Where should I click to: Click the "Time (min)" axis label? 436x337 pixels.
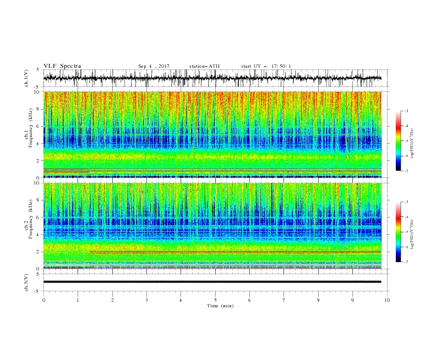220,306
